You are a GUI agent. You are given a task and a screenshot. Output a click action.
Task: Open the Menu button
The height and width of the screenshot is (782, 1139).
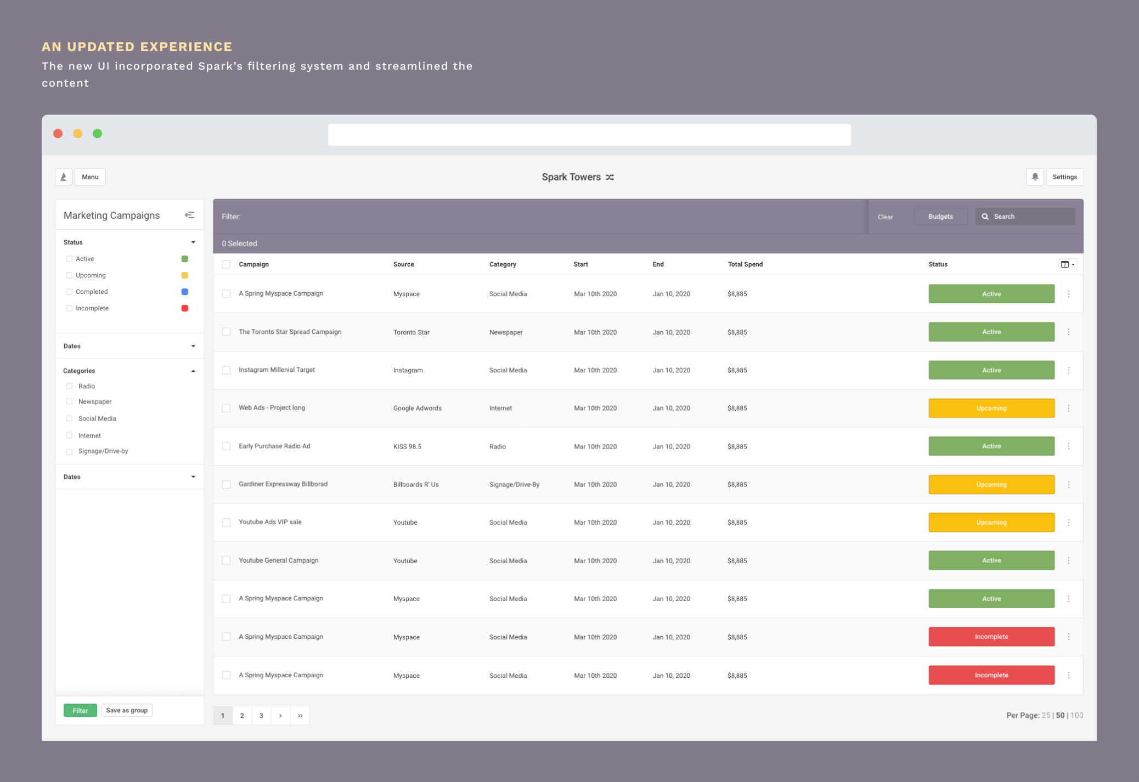tap(90, 177)
